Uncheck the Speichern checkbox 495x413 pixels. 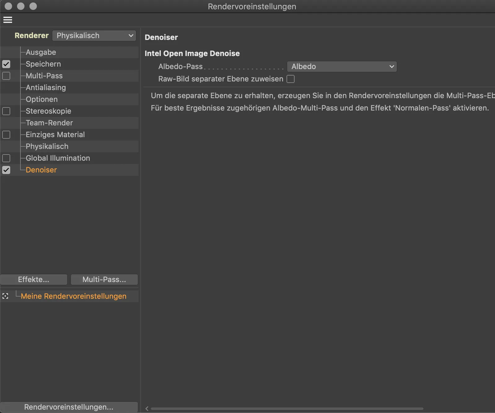6,64
